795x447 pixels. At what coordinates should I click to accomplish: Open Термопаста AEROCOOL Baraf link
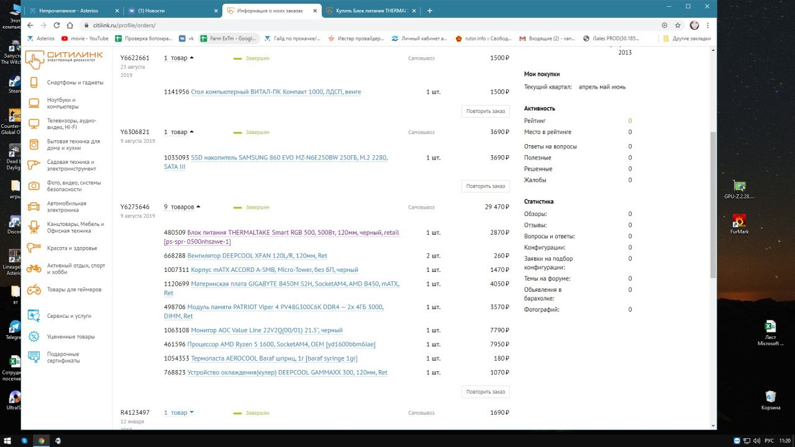(274, 358)
